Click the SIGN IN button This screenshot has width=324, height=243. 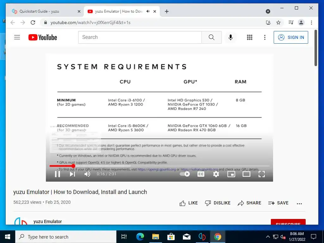point(291,37)
